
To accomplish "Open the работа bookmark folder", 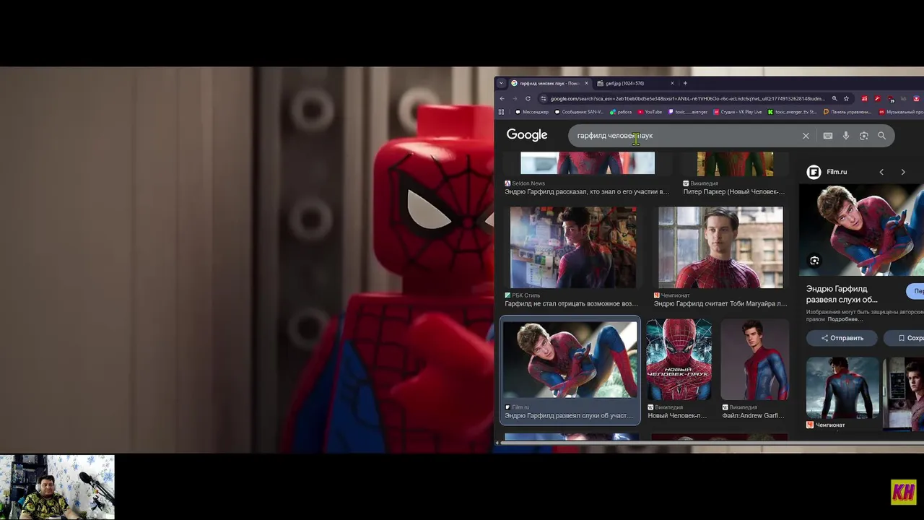I will coord(621,112).
